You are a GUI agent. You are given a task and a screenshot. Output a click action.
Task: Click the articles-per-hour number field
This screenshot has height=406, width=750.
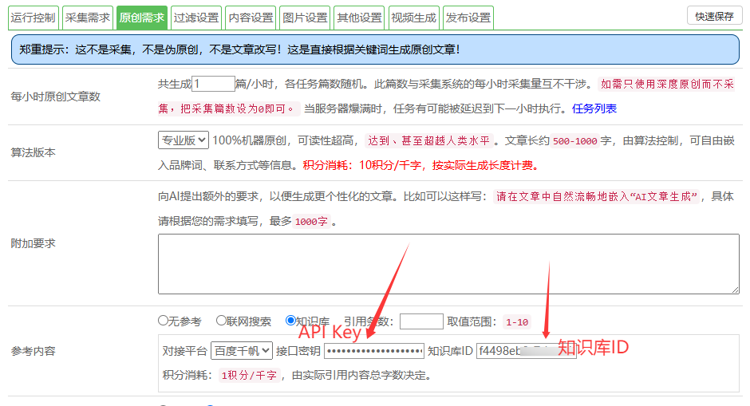click(x=212, y=83)
